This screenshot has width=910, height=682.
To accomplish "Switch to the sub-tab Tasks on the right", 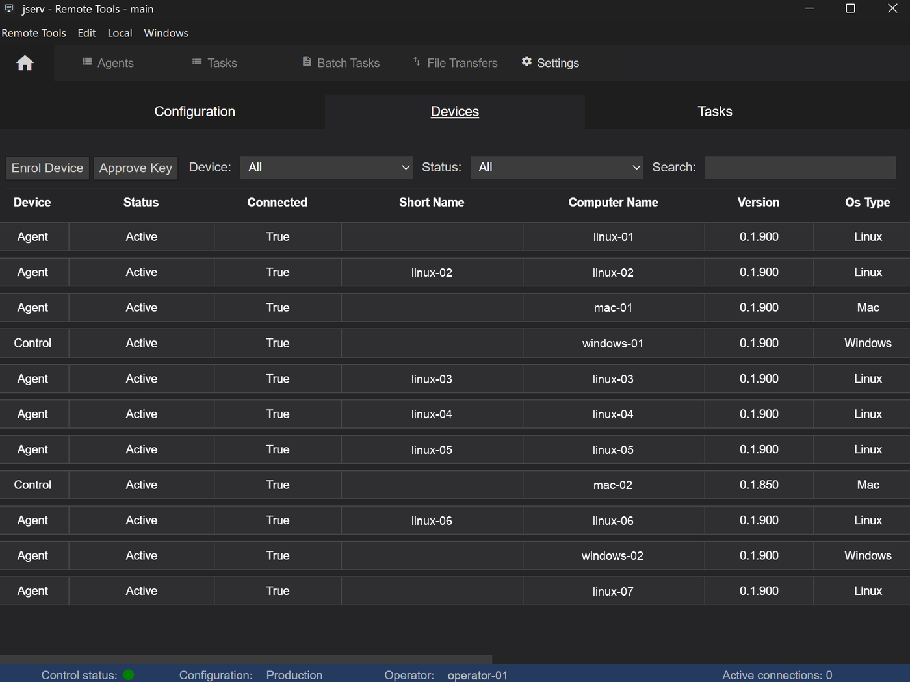I will click(x=715, y=112).
